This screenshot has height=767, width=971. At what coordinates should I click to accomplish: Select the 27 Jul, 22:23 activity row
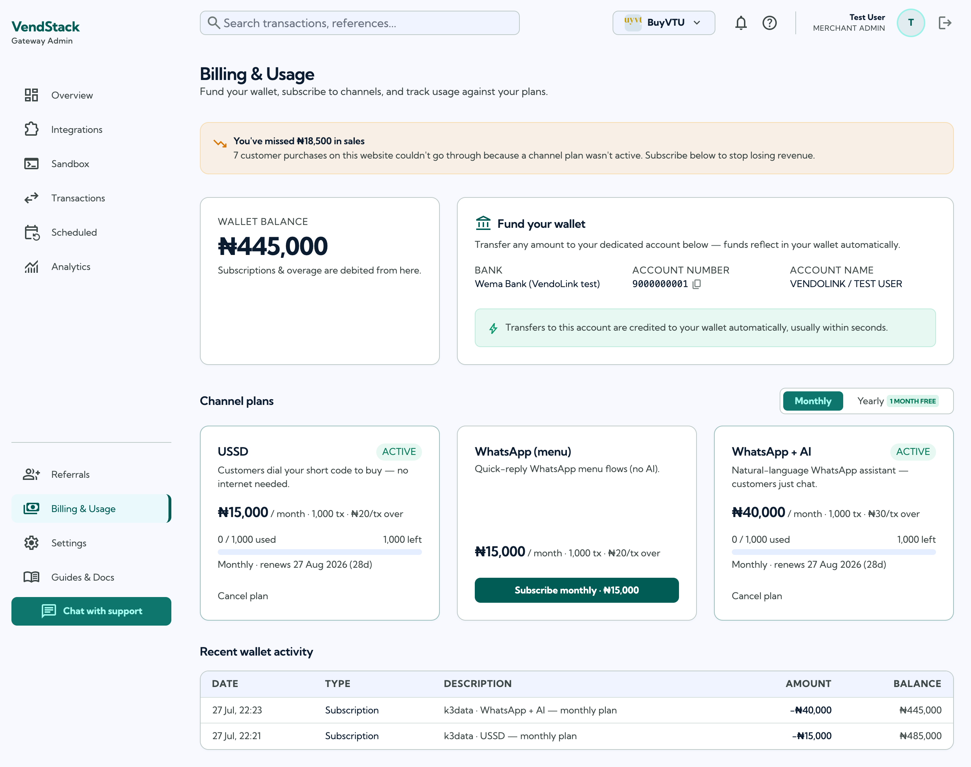tap(577, 710)
